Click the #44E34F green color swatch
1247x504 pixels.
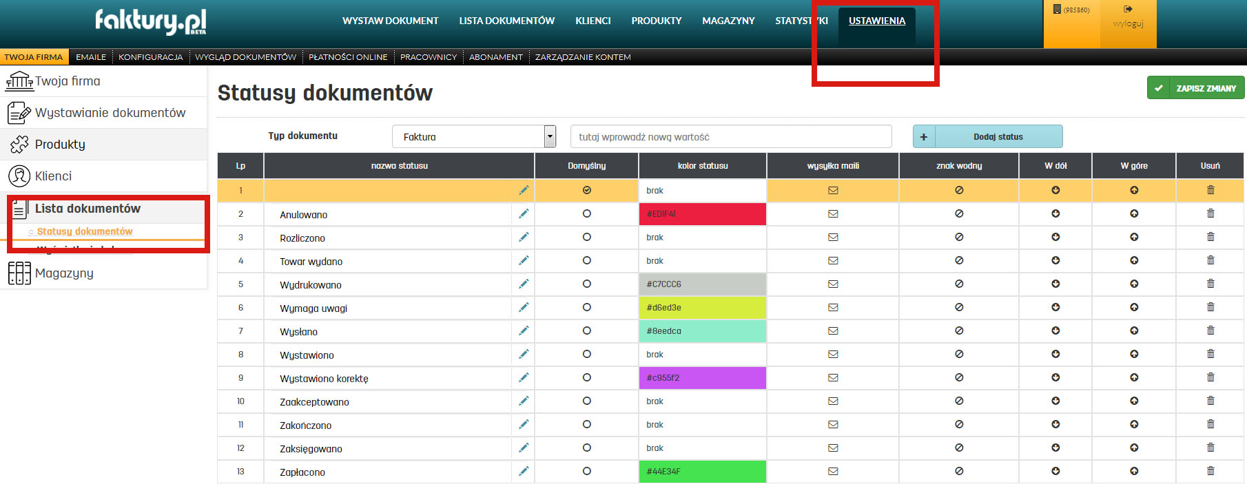703,471
